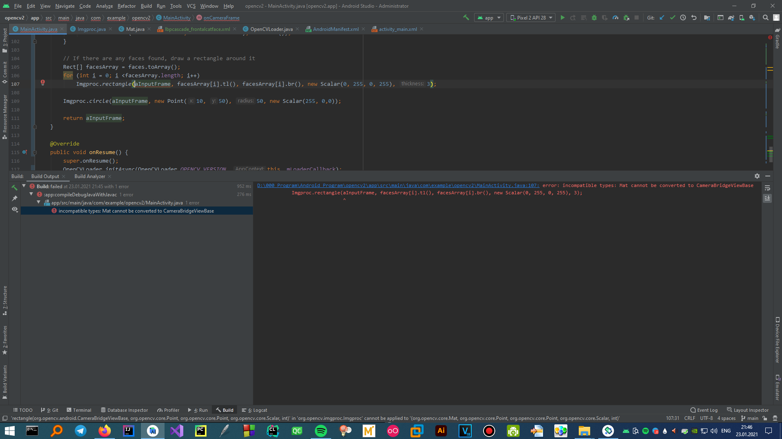This screenshot has width=782, height=439.
Task: Select the incompatible types error row
Action: tap(136, 211)
